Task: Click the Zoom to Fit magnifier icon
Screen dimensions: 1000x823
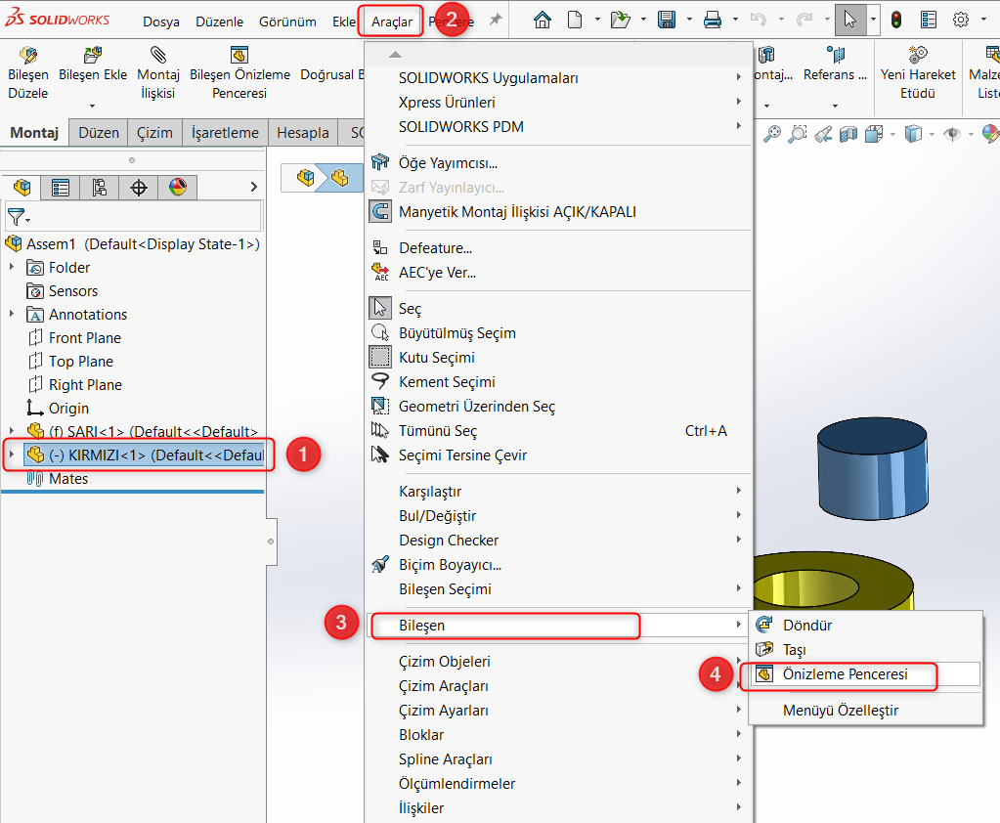Action: tap(772, 134)
